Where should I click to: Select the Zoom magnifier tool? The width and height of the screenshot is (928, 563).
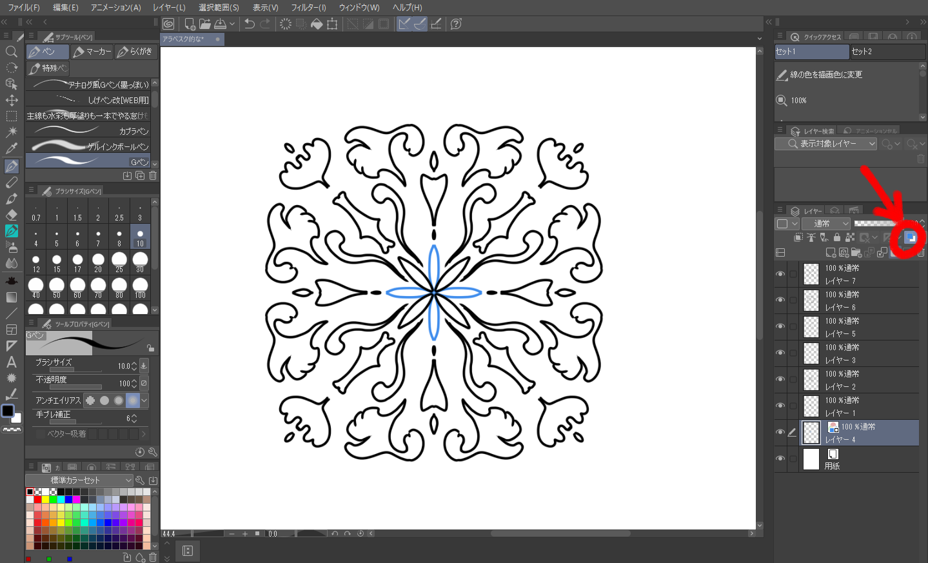click(x=11, y=52)
